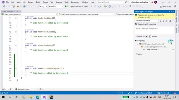Screen dimensions: 179x100
Task: Open the more actions ellipsis next to Sync
Action: point(173,21)
